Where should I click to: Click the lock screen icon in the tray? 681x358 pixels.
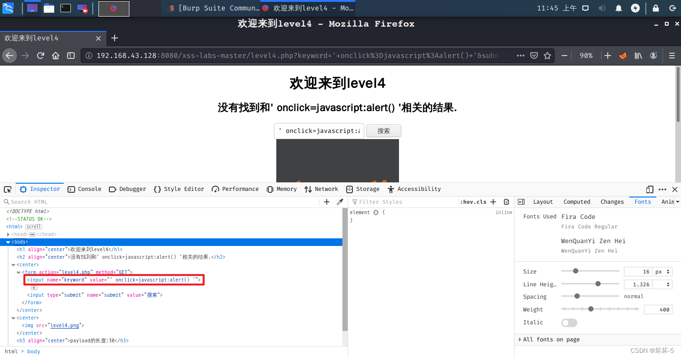pyautogui.click(x=656, y=8)
